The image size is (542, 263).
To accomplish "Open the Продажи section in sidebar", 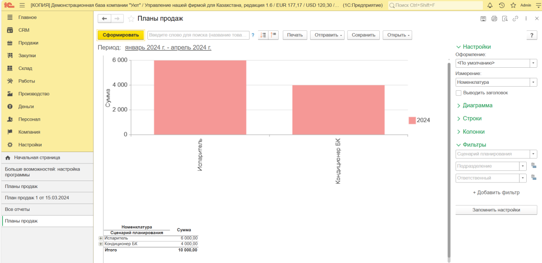I will coord(28,43).
